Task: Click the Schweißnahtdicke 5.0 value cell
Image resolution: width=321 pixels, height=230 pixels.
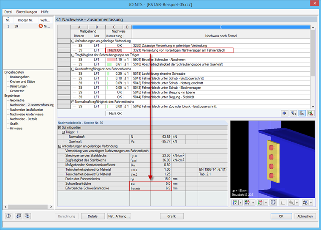Action: tap(161, 183)
